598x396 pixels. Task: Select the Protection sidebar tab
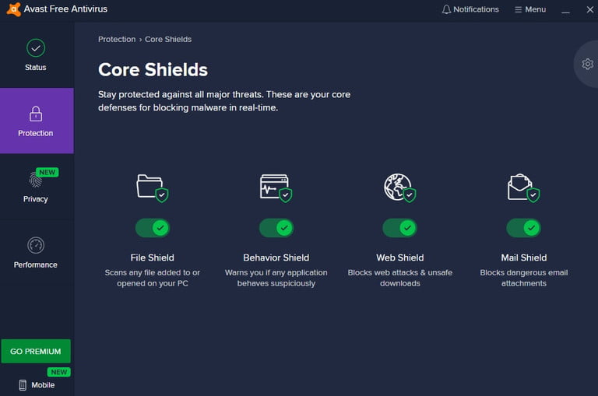point(37,121)
